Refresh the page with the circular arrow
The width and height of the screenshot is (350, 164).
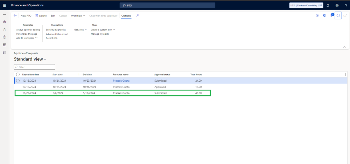338,16
